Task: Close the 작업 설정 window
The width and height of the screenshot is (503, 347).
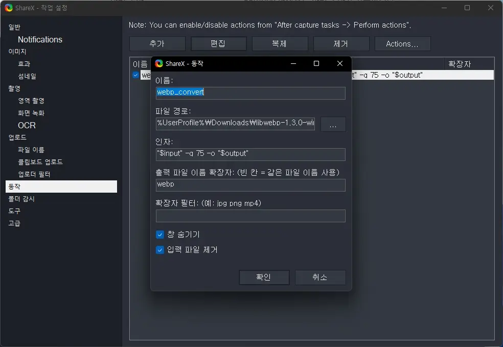Action: click(x=491, y=8)
